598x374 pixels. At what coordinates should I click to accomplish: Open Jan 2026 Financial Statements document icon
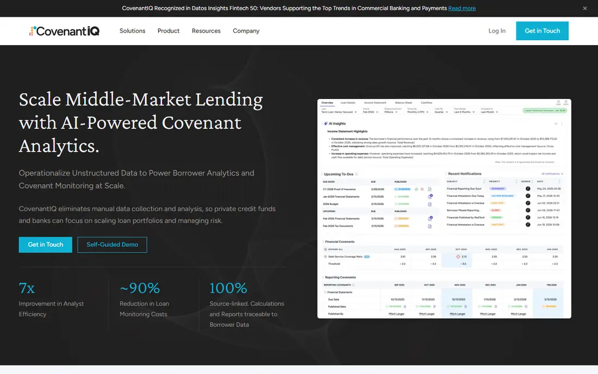[x=430, y=197]
